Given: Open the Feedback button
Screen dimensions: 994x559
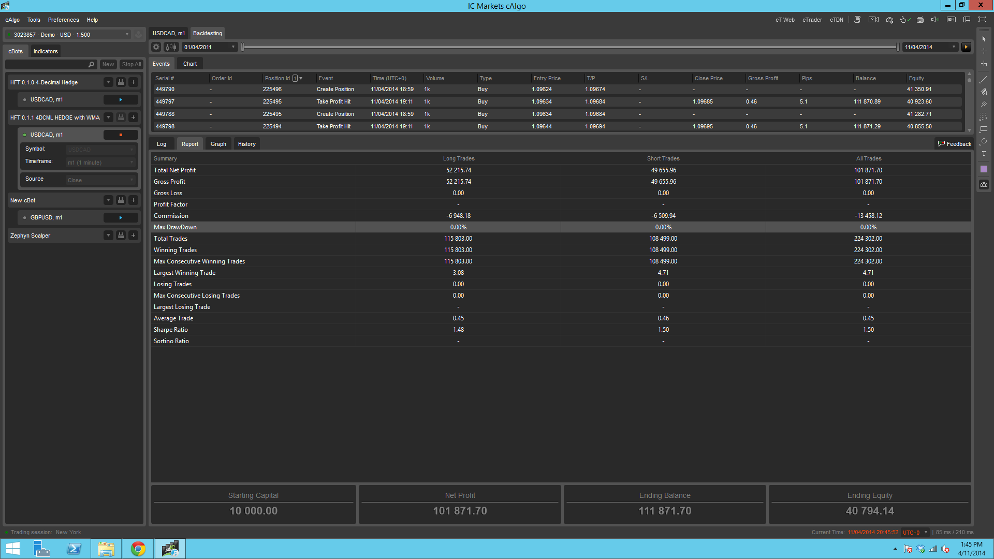Looking at the screenshot, I should coord(954,144).
